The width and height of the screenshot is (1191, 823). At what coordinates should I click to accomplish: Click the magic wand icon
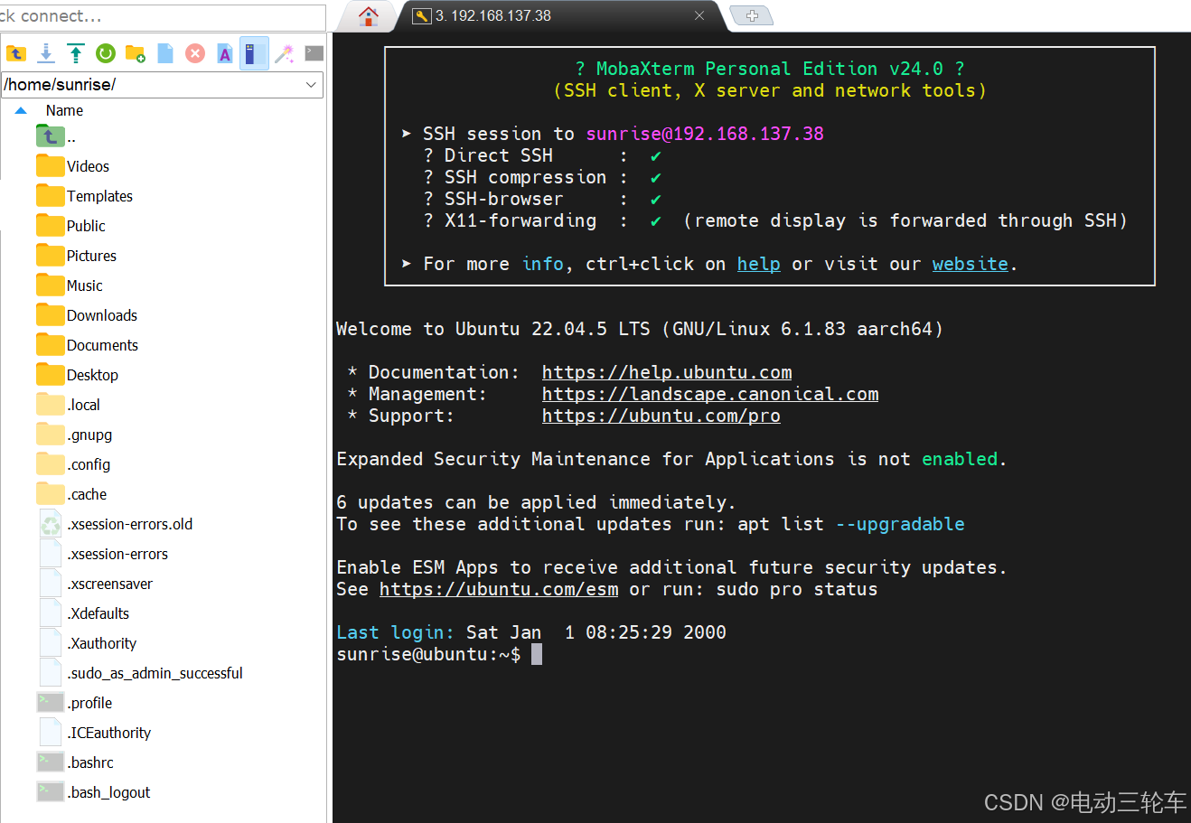pyautogui.click(x=285, y=53)
